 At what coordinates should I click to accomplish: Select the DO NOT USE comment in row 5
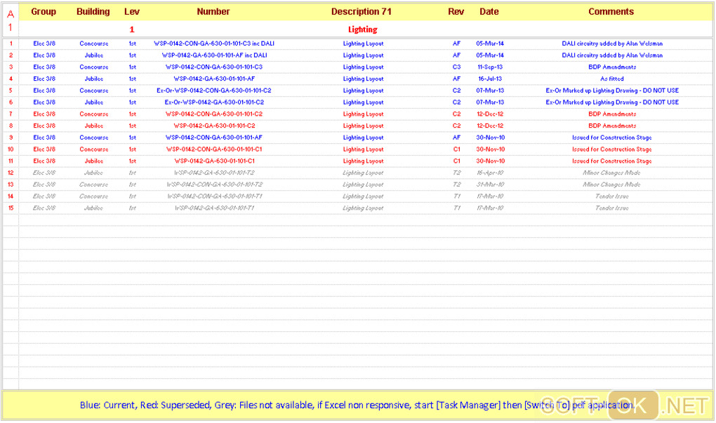(612, 90)
